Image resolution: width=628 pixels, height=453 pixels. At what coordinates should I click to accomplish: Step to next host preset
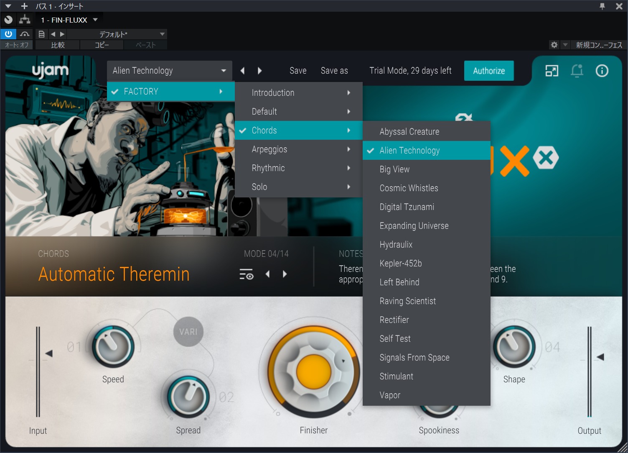(x=62, y=34)
